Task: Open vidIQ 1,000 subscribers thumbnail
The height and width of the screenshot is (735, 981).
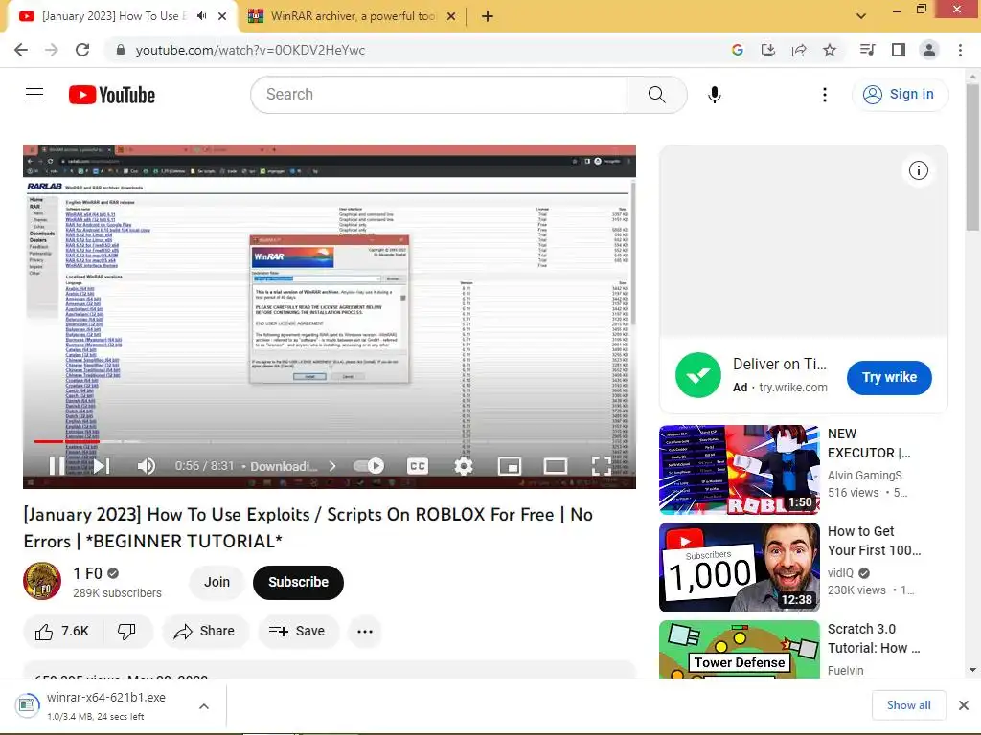Action: coord(739,568)
